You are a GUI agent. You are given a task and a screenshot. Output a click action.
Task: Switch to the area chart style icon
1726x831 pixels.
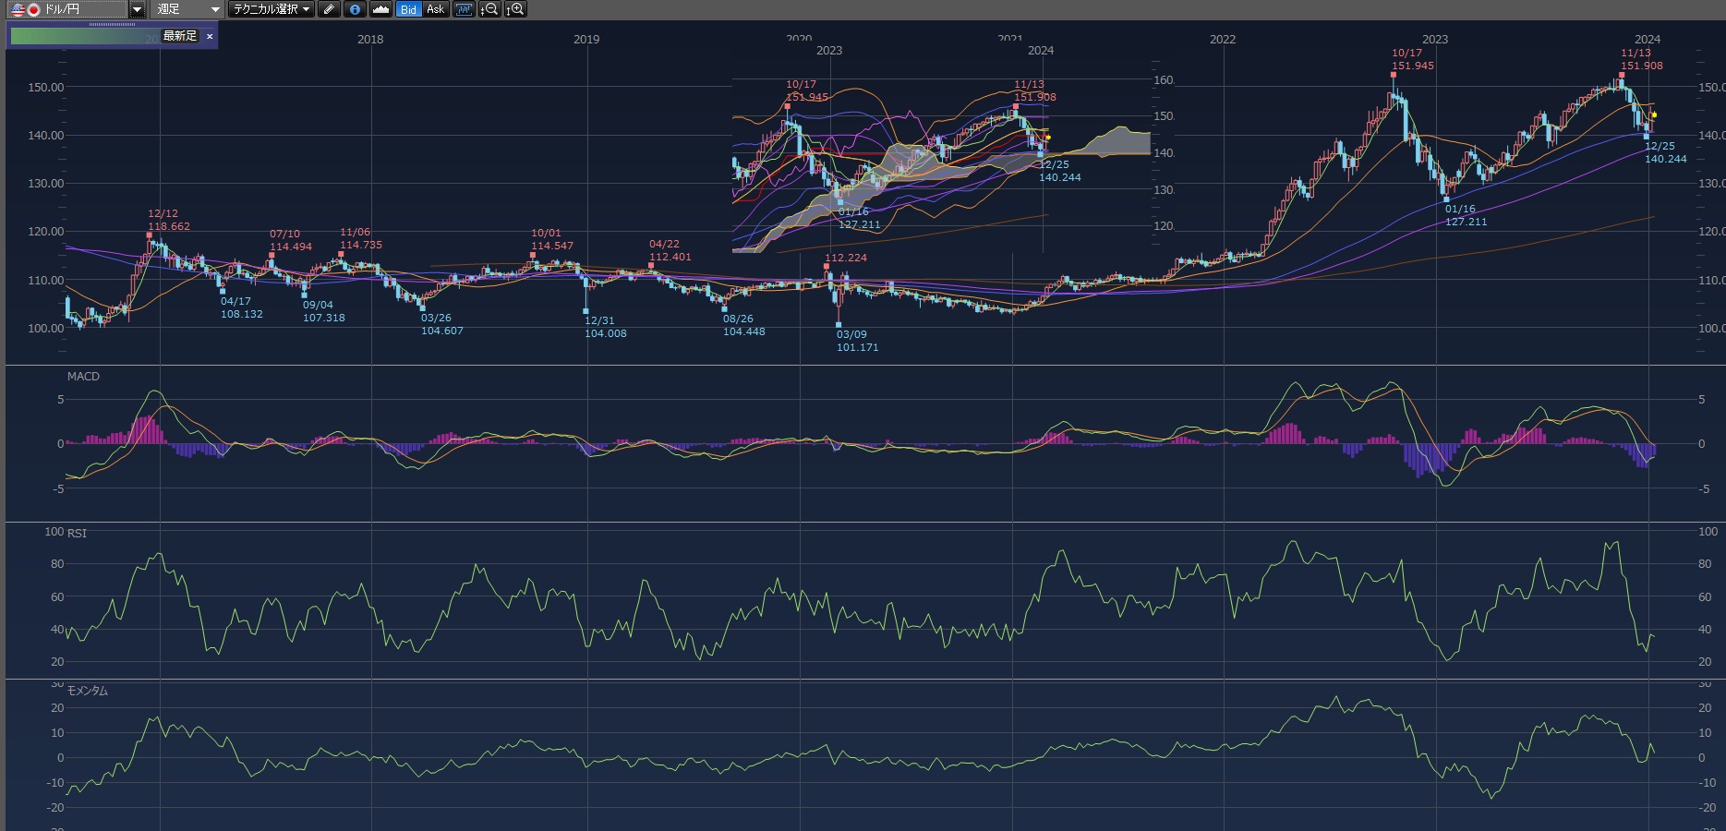[x=380, y=9]
